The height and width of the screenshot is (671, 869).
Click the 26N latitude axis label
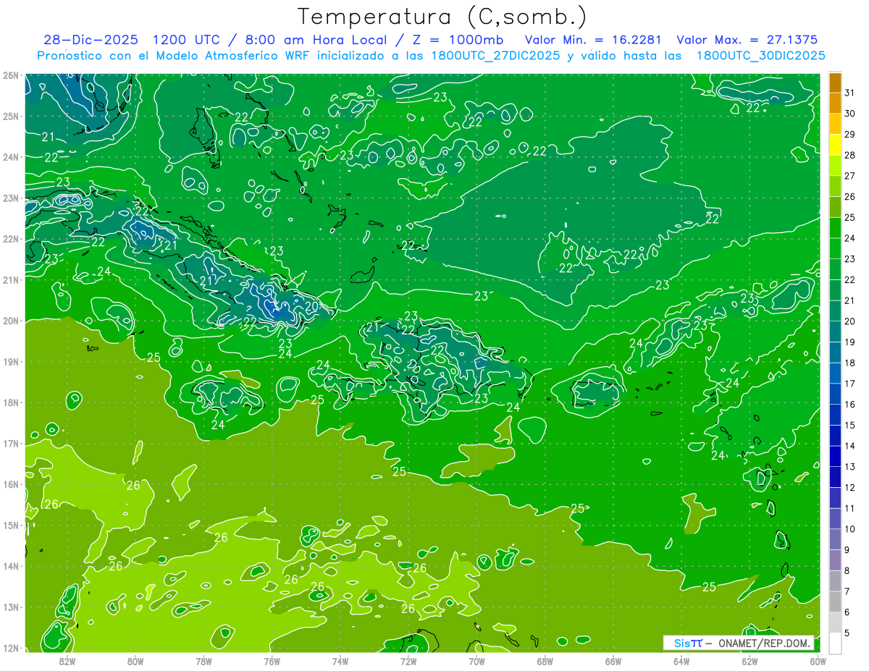[x=10, y=75]
